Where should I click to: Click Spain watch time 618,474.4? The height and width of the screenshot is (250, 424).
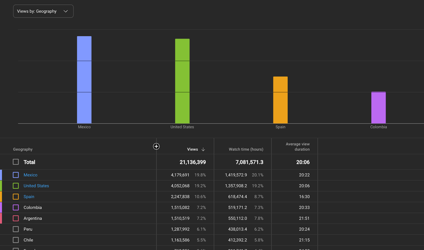238,197
